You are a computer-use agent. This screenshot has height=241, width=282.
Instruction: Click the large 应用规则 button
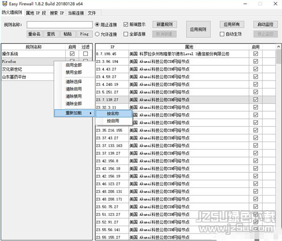(x=198, y=29)
